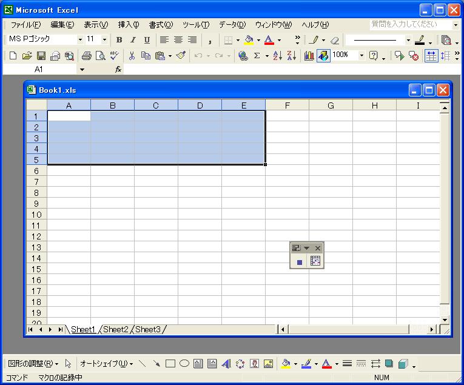Click the Insert Function fx button
The height and width of the screenshot is (385, 464).
coord(118,70)
